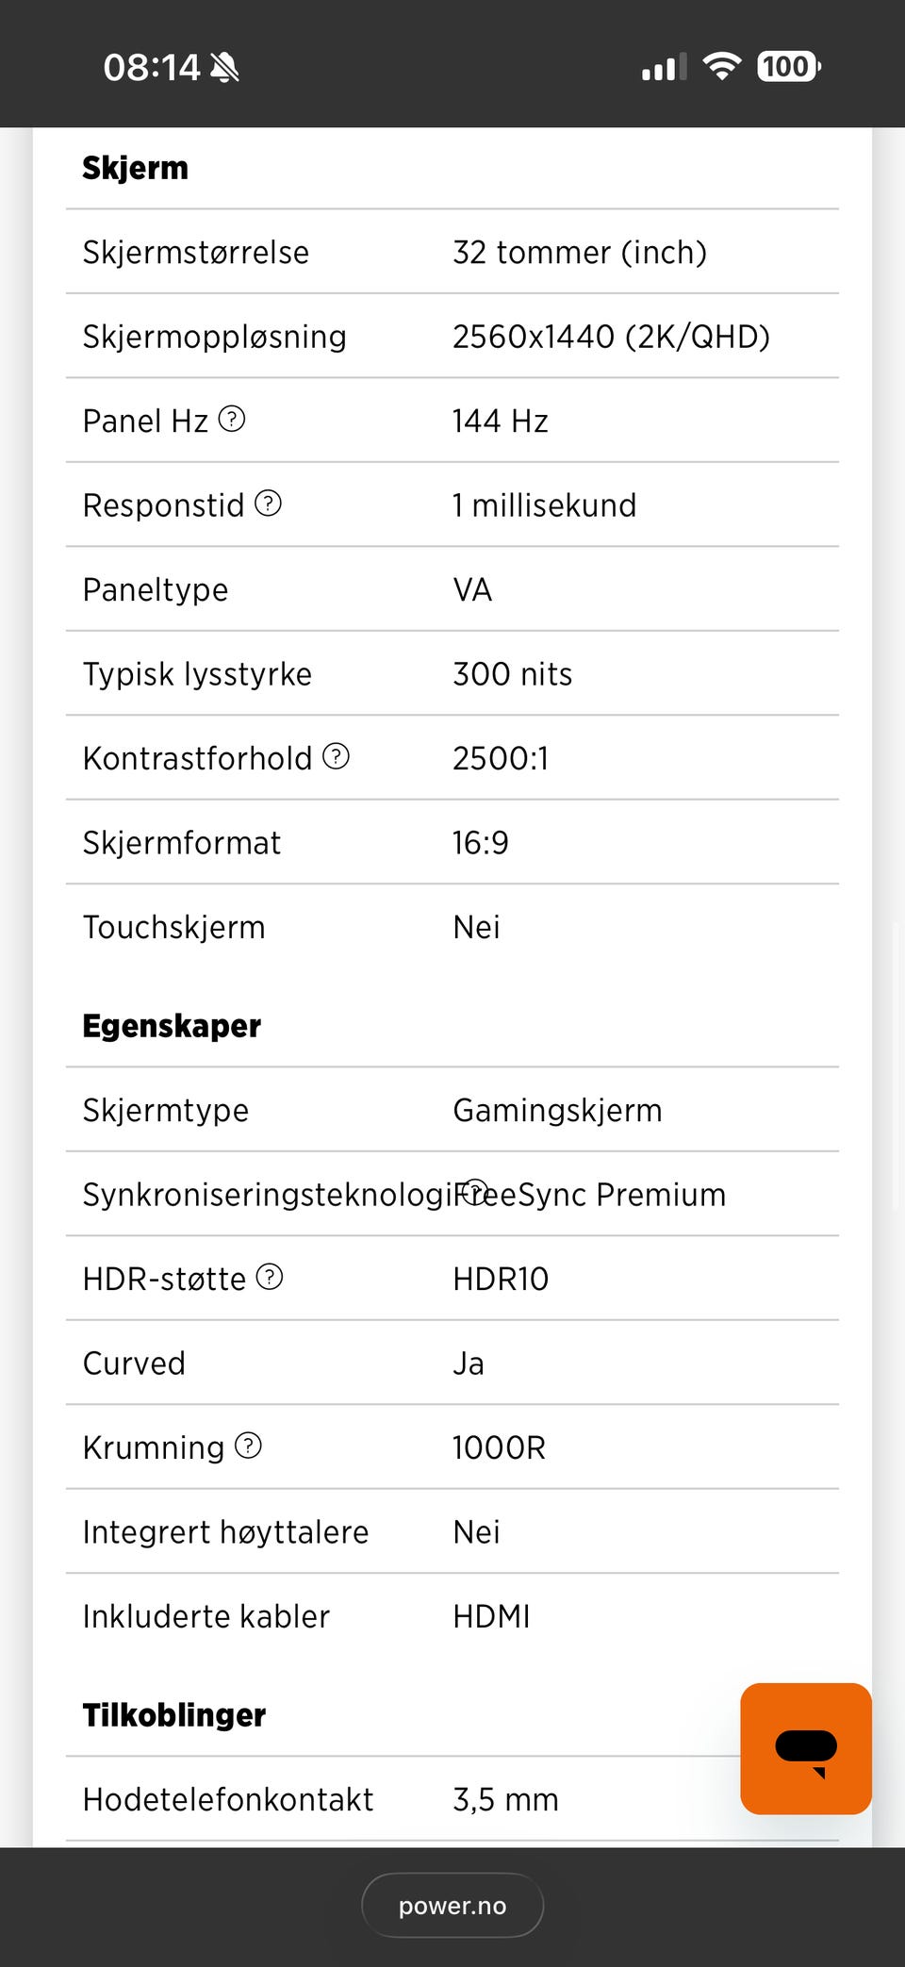Tap the 2560x1440 (2K/QHD) value

coord(611,337)
